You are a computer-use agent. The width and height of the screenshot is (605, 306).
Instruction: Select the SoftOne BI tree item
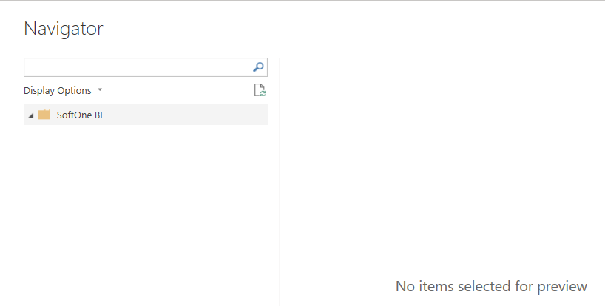(x=79, y=115)
